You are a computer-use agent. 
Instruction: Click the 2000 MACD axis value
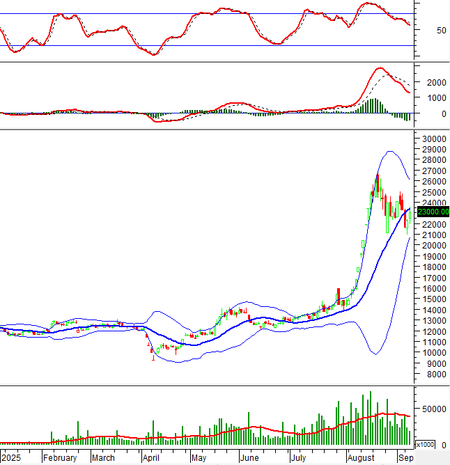[x=437, y=82]
